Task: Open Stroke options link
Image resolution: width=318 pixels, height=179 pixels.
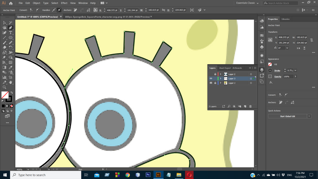Action: (x=277, y=71)
